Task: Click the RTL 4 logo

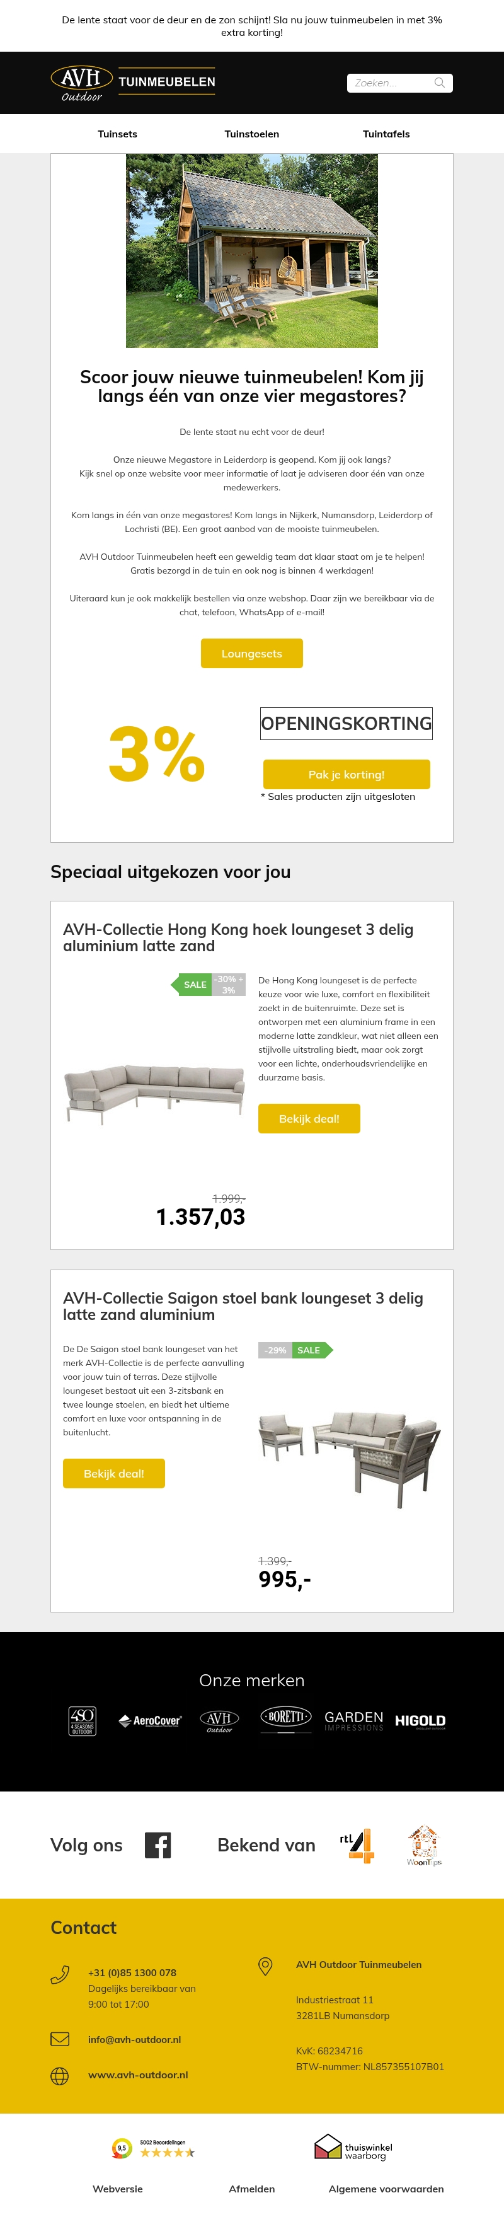Action: point(357,1845)
